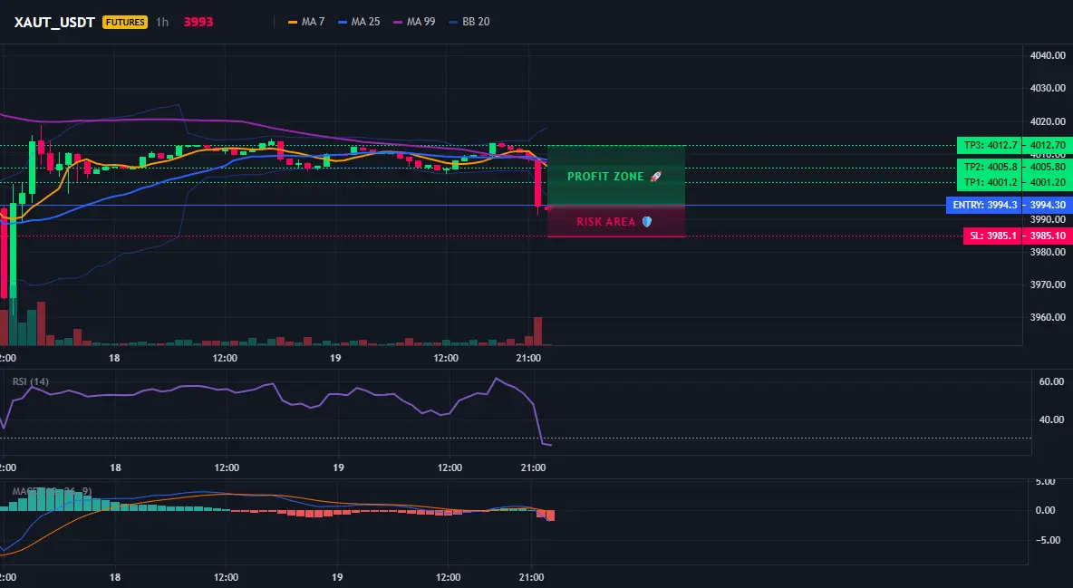This screenshot has width=1073, height=588.
Task: Open the 1h timeframe selector
Action: (x=162, y=22)
